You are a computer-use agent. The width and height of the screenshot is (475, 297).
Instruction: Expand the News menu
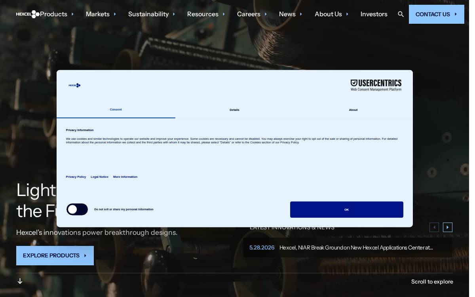tap(291, 14)
